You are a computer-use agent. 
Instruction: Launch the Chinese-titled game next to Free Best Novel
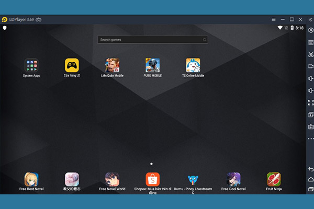coord(72,179)
